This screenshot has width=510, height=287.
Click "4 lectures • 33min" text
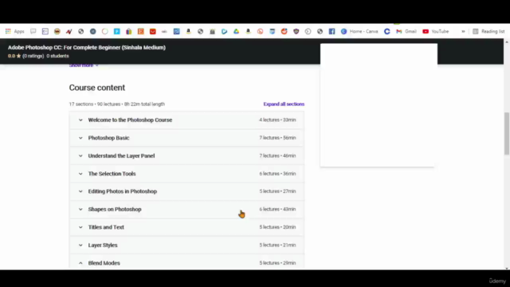(x=277, y=120)
